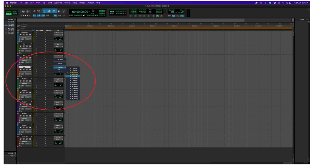Open Audio 9 input path selector
The image size is (310, 166).
point(58,125)
